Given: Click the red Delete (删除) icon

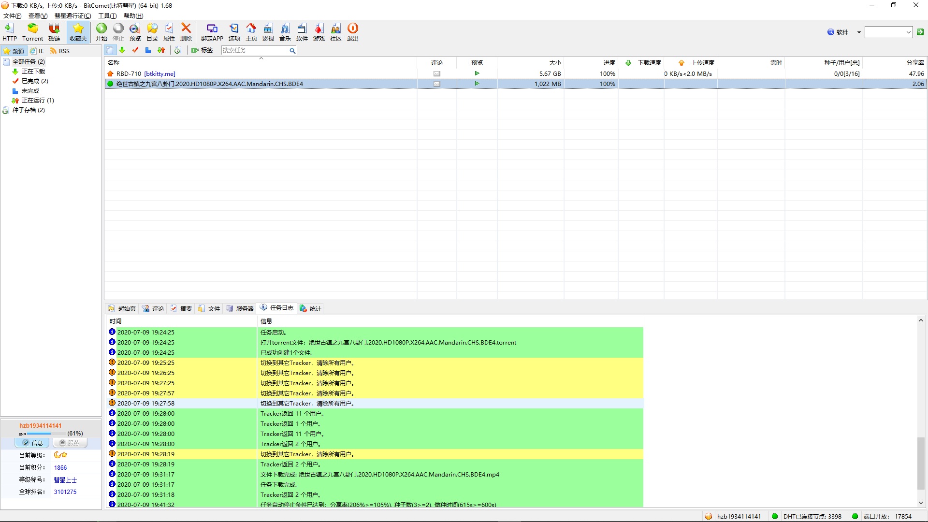Looking at the screenshot, I should coord(186,32).
